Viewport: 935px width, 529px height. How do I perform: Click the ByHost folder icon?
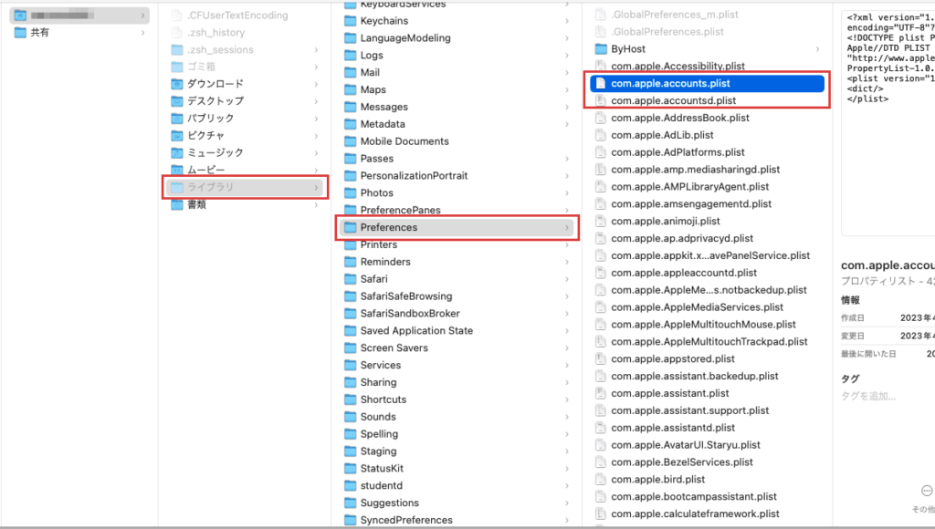click(601, 49)
